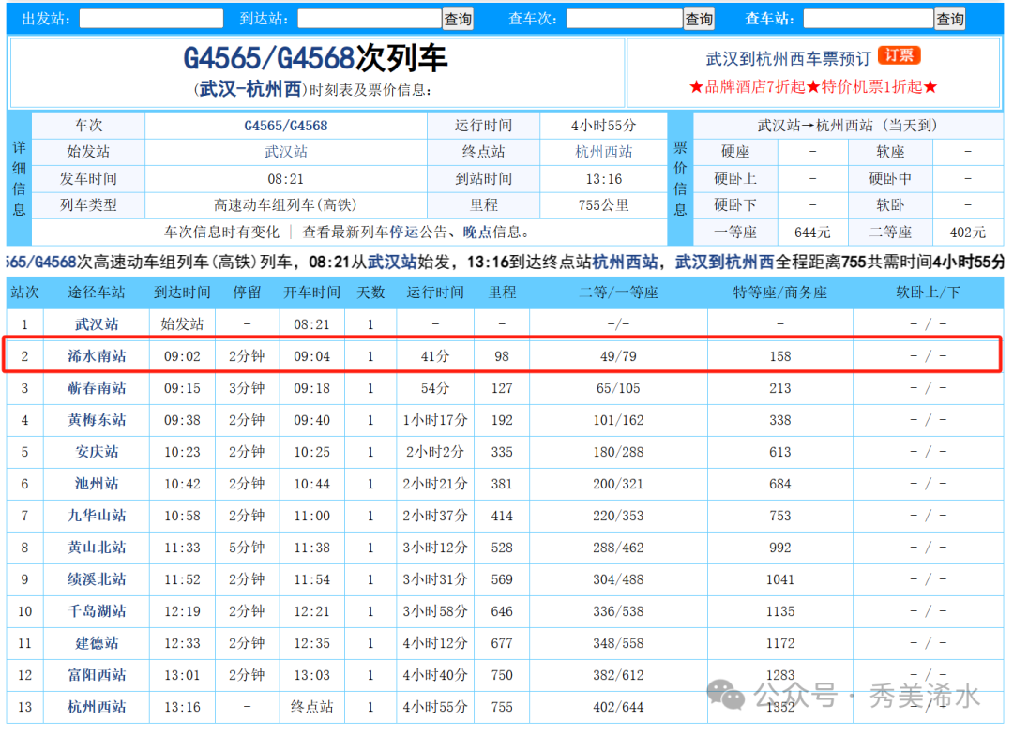The height and width of the screenshot is (736, 1013).
Task: Click the 出发站 input field
Action: tap(151, 18)
